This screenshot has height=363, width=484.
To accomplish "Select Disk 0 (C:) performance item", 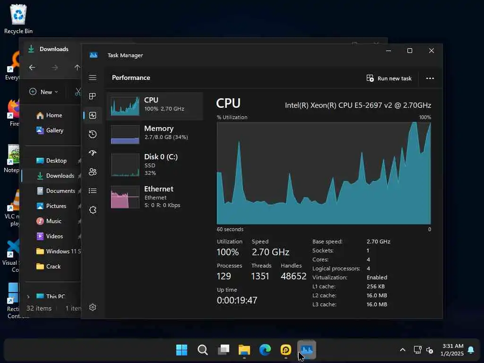I will (x=155, y=165).
